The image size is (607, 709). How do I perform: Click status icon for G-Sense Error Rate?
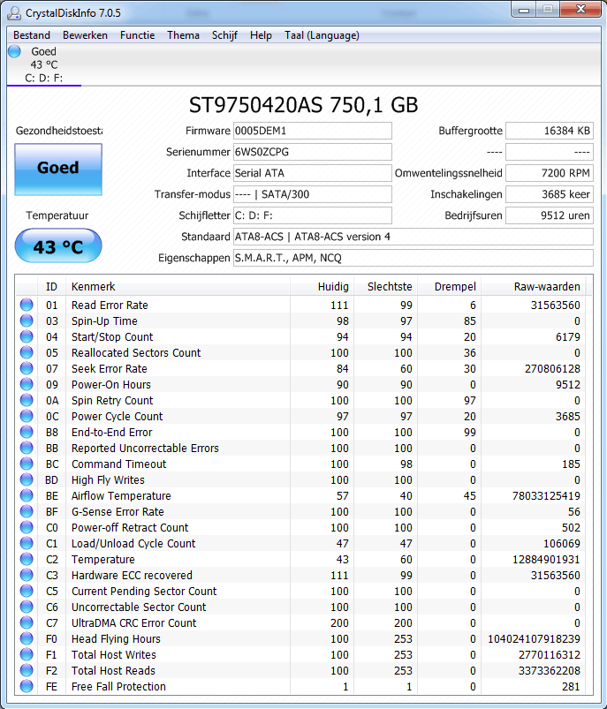27,511
